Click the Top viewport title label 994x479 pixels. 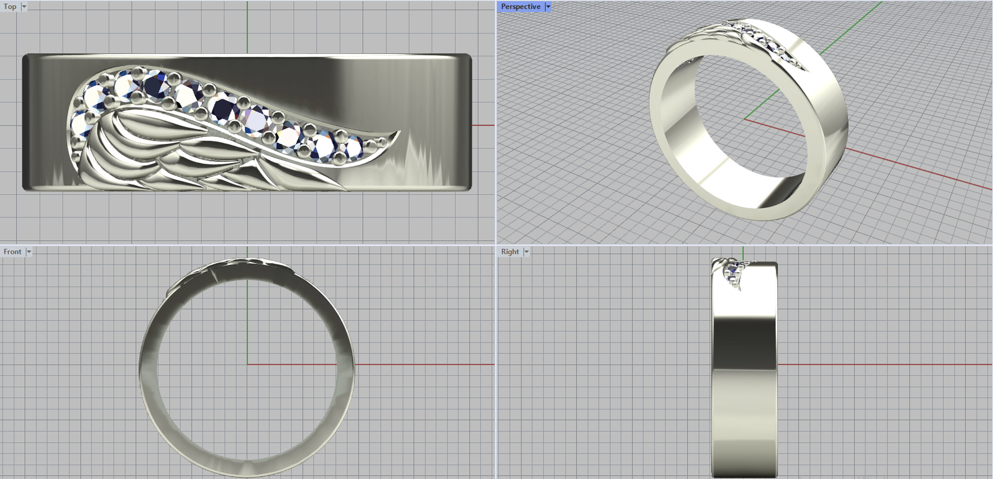click(x=10, y=7)
